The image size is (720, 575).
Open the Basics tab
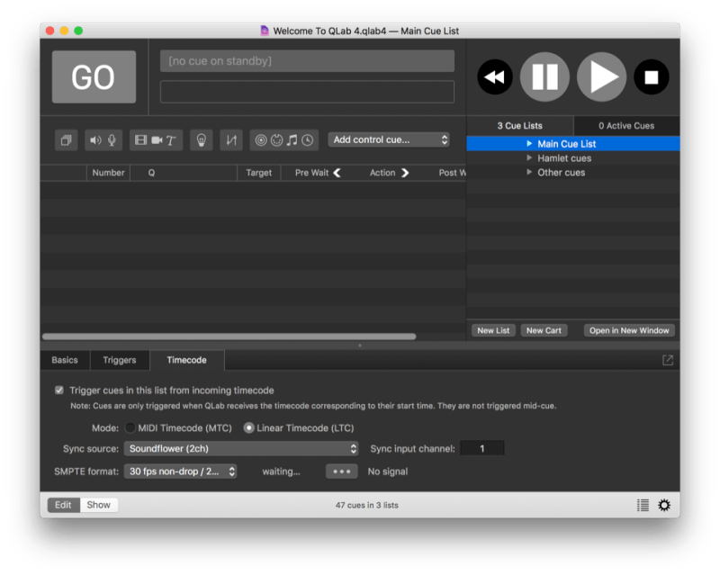tap(64, 359)
